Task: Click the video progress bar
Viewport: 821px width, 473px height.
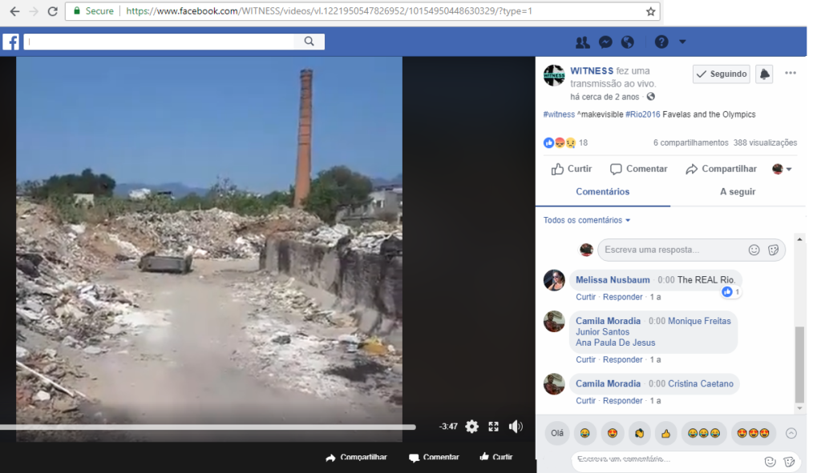Action: point(208,427)
